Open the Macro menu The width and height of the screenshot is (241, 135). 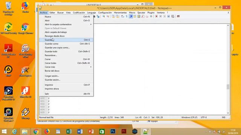coord(132,12)
